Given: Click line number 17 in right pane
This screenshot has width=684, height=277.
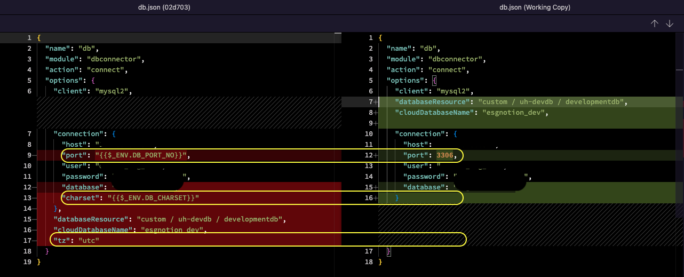Looking at the screenshot, I should coord(369,251).
